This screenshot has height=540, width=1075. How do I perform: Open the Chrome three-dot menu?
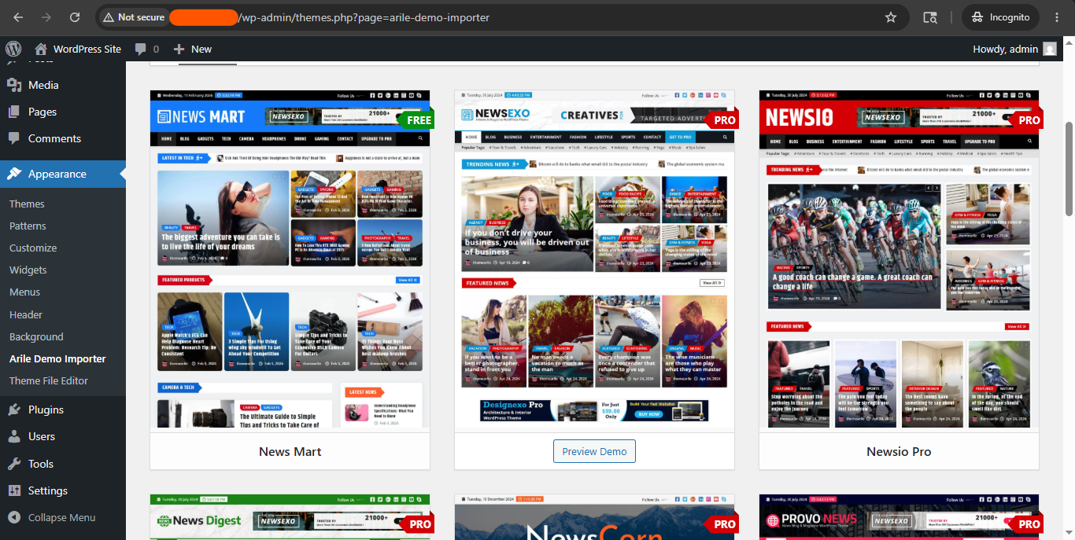click(x=1056, y=17)
